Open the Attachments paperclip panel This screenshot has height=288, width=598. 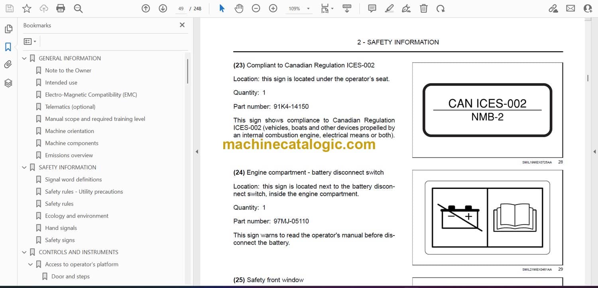tap(8, 64)
